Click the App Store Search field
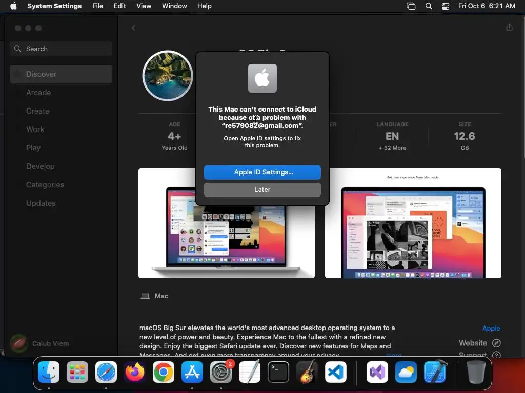The width and height of the screenshot is (525, 393). coord(61,49)
